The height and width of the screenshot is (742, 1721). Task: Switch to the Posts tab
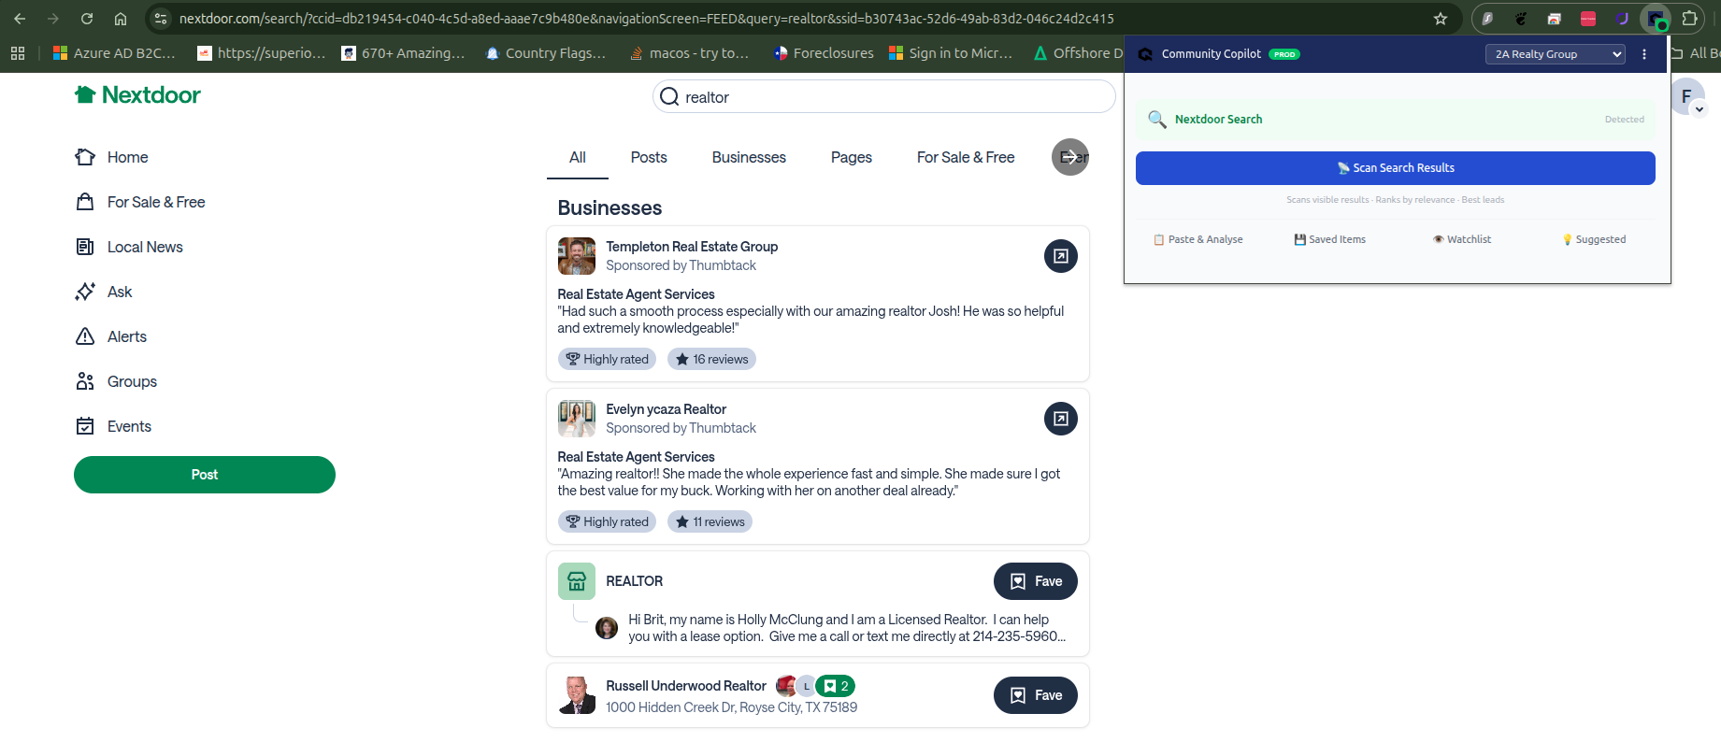pyautogui.click(x=649, y=157)
